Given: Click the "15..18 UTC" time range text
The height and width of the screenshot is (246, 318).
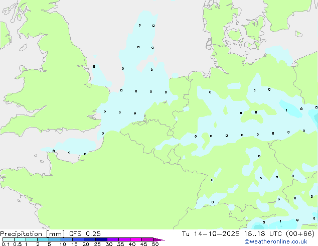Looking at the screenshot, I should coord(263,234).
